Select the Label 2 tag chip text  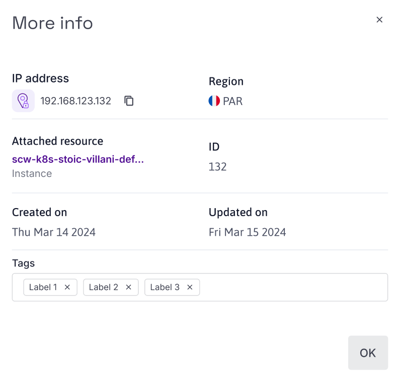pyautogui.click(x=104, y=288)
